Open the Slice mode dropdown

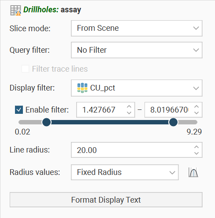[x=137, y=28]
